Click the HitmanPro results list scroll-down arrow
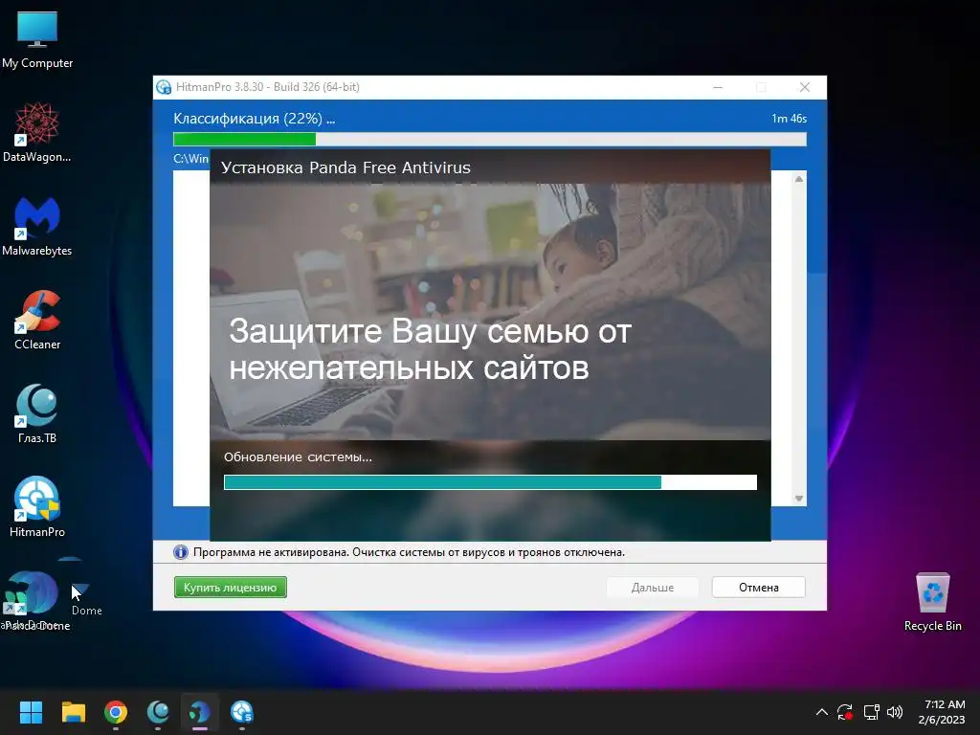The image size is (980, 735). [799, 498]
